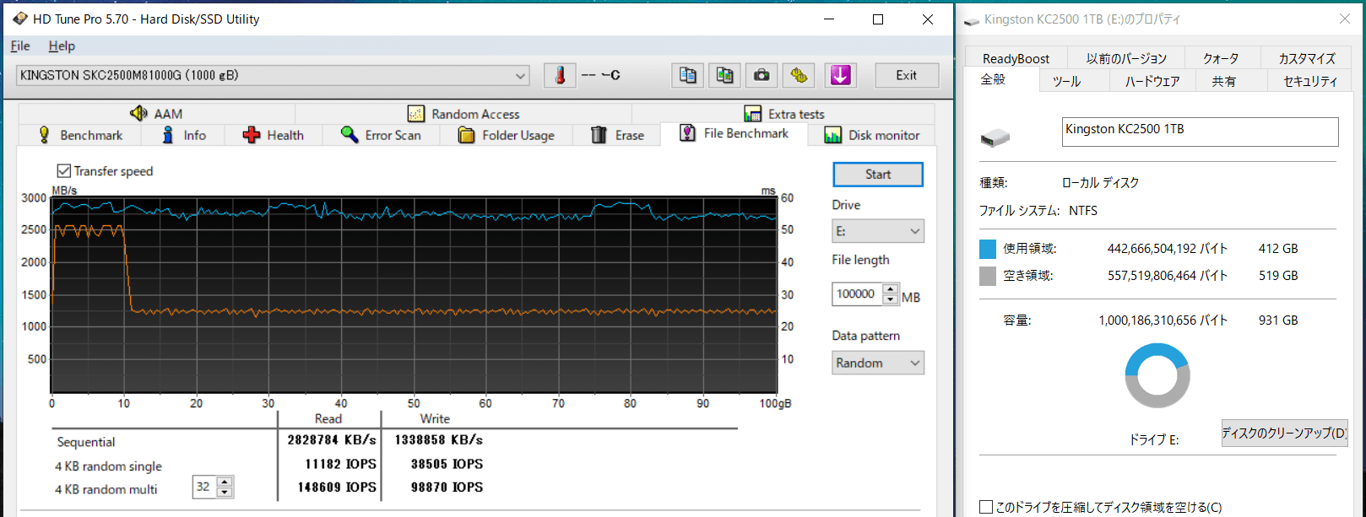Increase the 4 KB random multi value
Viewport: 1366px width, 517px height.
pyautogui.click(x=225, y=482)
